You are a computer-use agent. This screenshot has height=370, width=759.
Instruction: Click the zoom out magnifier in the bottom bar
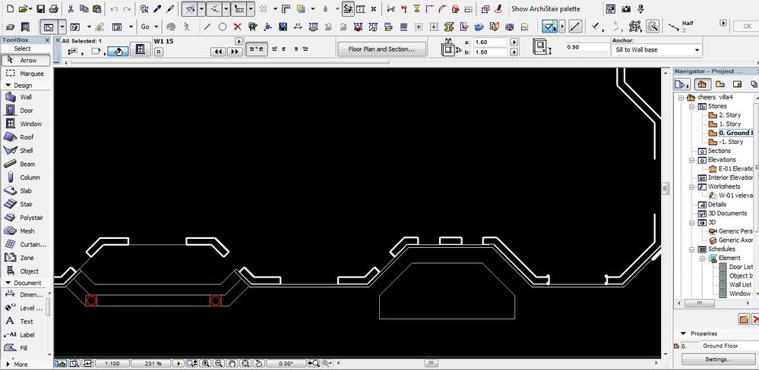[x=218, y=363]
